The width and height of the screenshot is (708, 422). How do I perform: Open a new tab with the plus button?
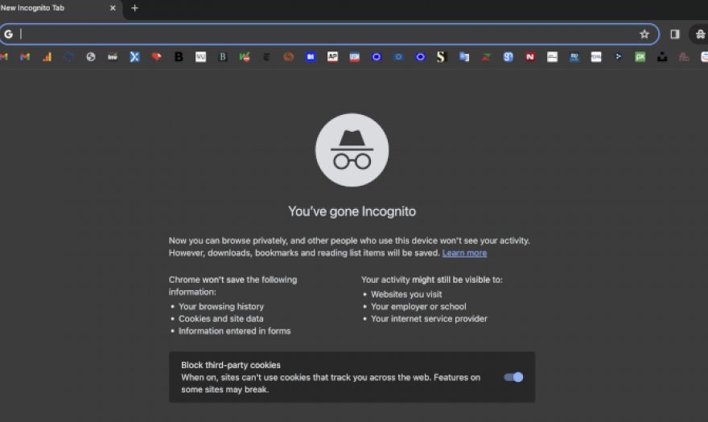pos(134,8)
